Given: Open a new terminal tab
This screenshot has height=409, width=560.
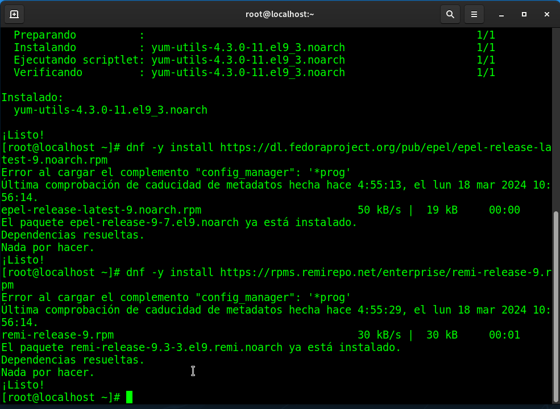Looking at the screenshot, I should coord(14,14).
